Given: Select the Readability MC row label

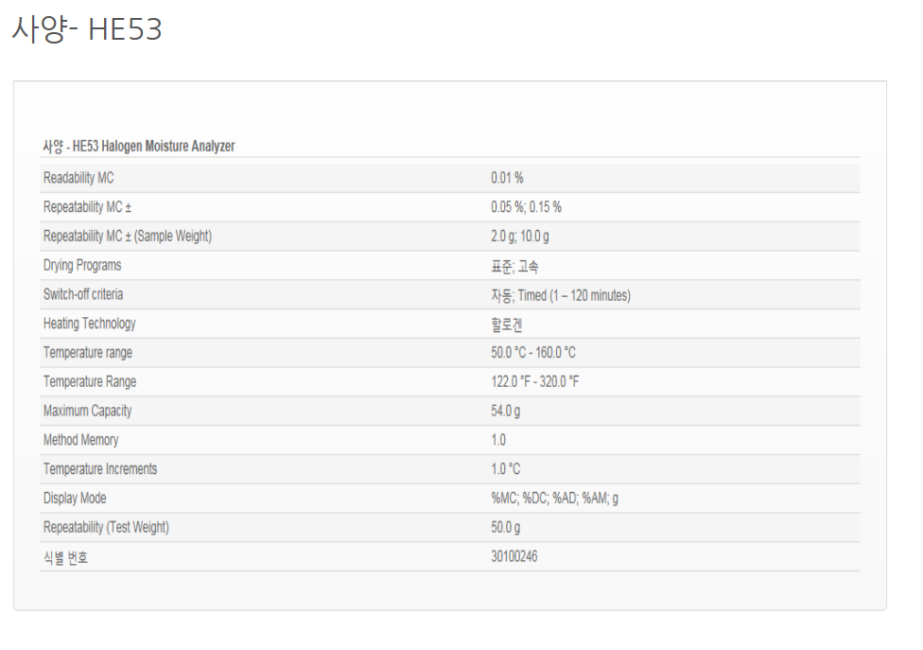Looking at the screenshot, I should pyautogui.click(x=78, y=178).
